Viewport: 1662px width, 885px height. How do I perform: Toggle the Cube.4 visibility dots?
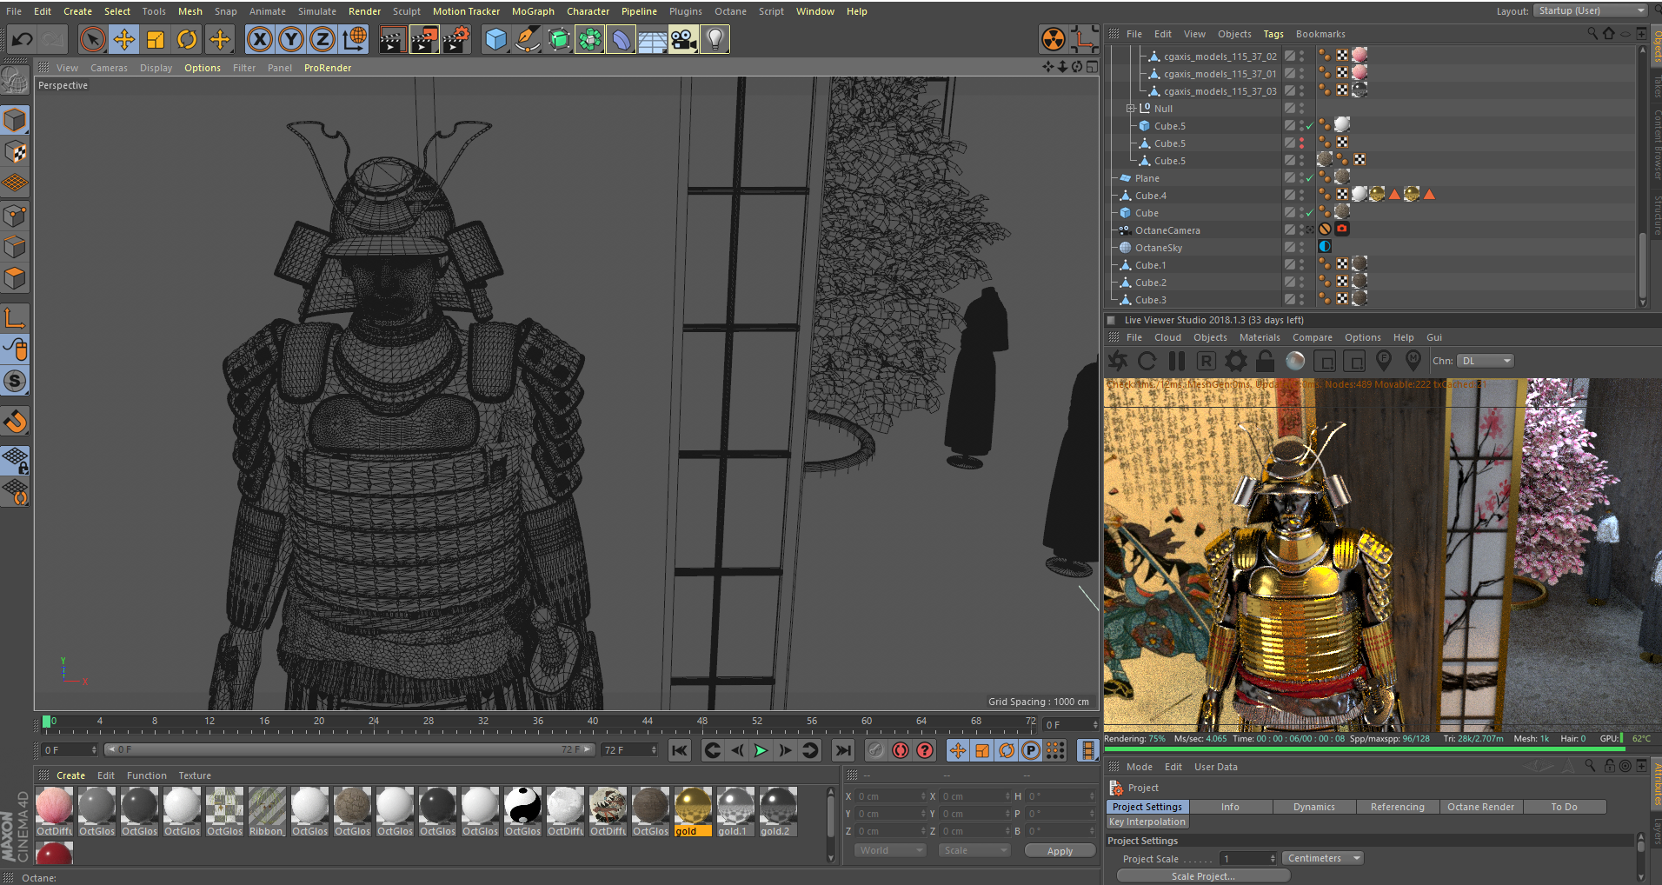point(1301,196)
